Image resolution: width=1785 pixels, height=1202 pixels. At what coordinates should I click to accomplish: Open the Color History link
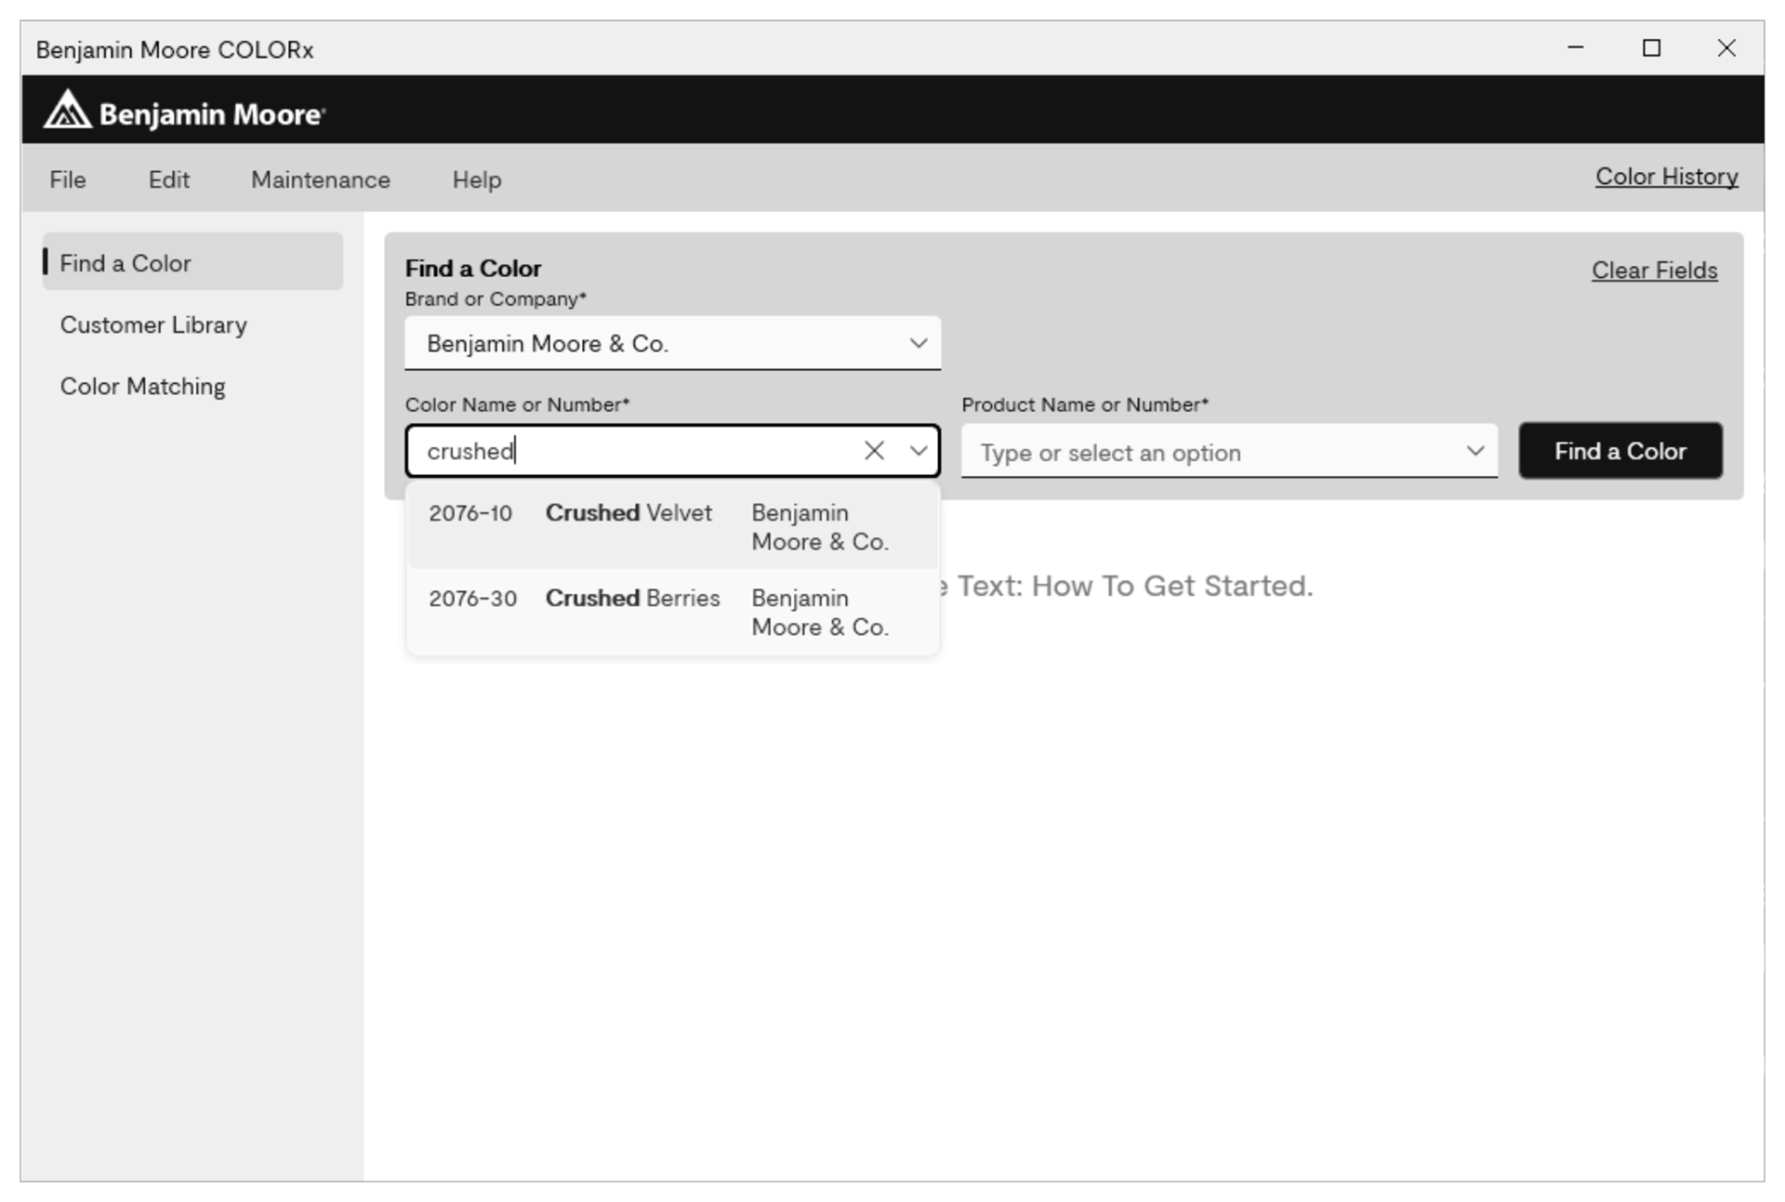tap(1666, 177)
